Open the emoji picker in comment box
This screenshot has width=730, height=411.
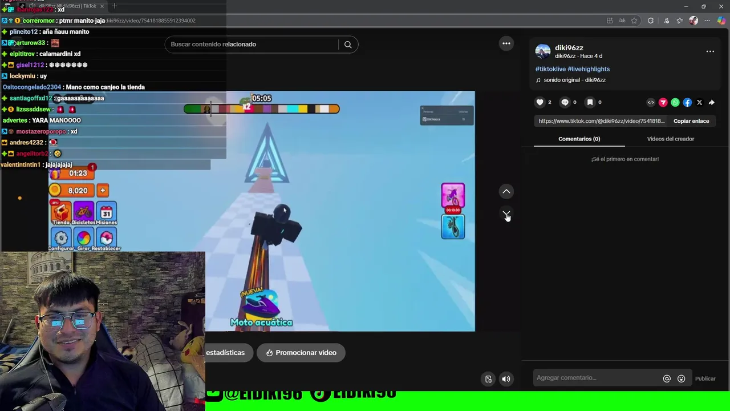coord(681,378)
